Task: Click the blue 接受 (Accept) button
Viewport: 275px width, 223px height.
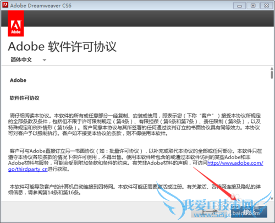Action: pos(249,212)
